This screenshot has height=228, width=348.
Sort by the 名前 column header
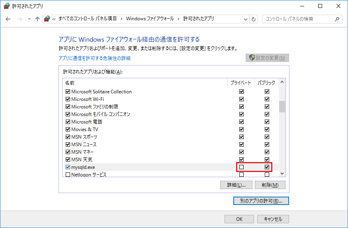pyautogui.click(x=145, y=83)
